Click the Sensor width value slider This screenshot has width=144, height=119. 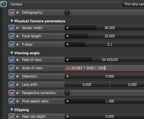104,28
